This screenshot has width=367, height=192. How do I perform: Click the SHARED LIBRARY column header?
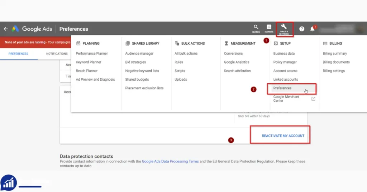coord(146,43)
